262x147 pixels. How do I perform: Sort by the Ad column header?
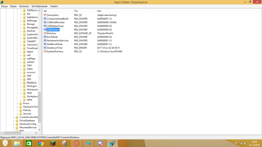58,11
